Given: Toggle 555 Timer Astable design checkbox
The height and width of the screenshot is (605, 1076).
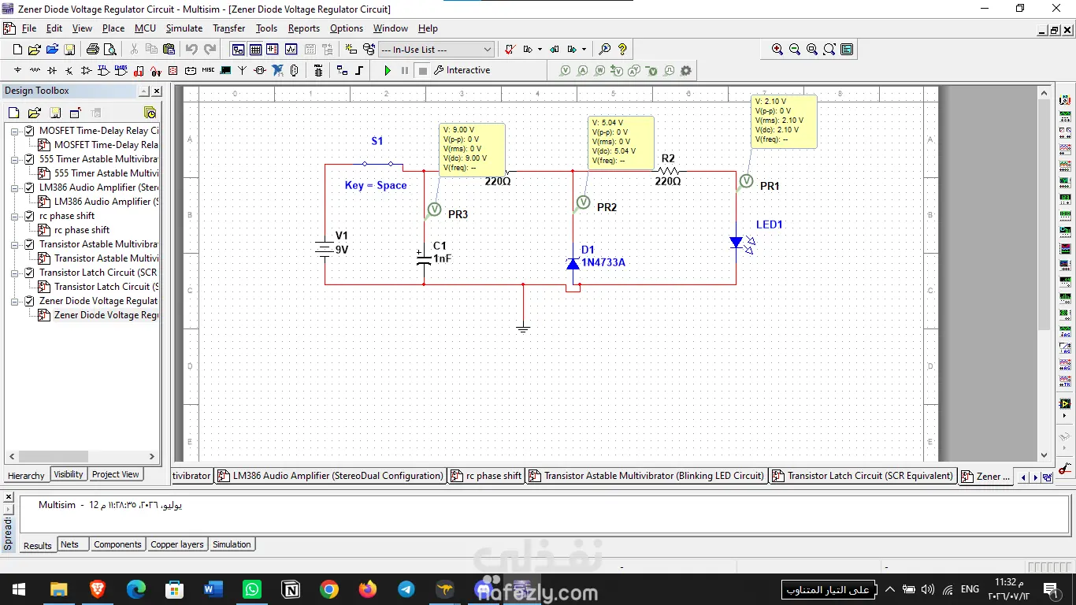Looking at the screenshot, I should [x=29, y=159].
